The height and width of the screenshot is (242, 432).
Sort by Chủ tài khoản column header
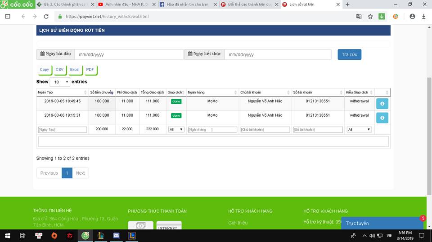coord(265,92)
